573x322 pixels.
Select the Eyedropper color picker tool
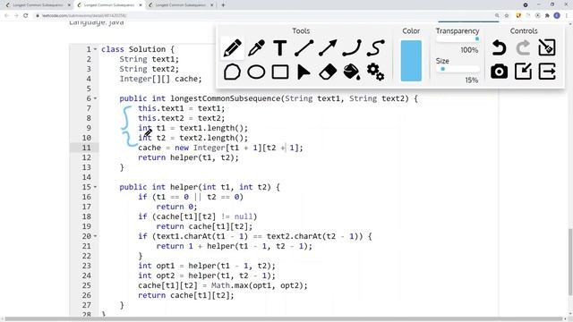click(x=256, y=47)
